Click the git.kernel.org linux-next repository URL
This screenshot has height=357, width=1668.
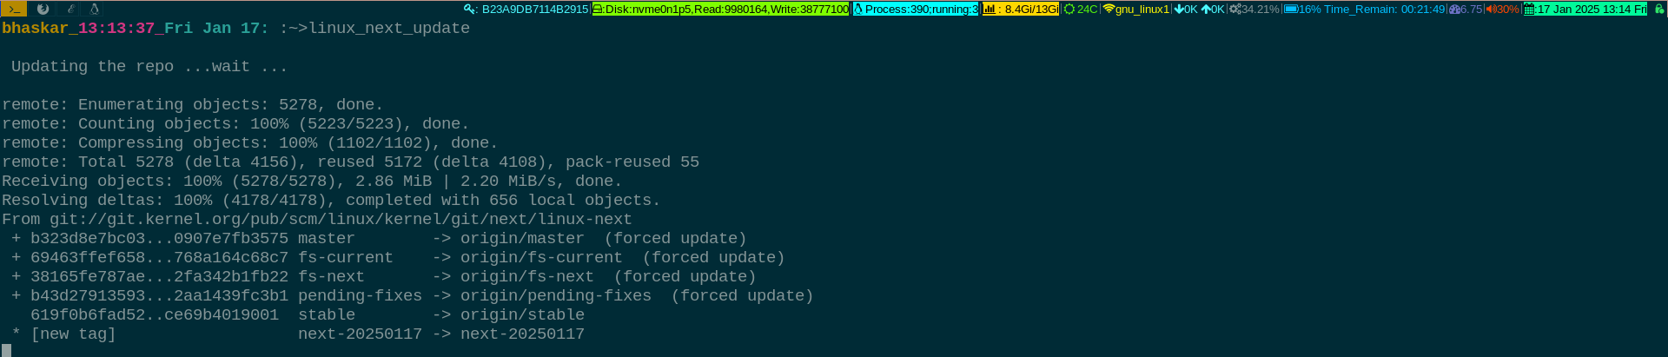click(x=341, y=219)
